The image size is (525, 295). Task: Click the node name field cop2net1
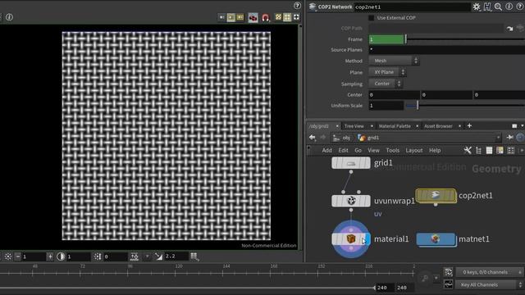click(412, 7)
